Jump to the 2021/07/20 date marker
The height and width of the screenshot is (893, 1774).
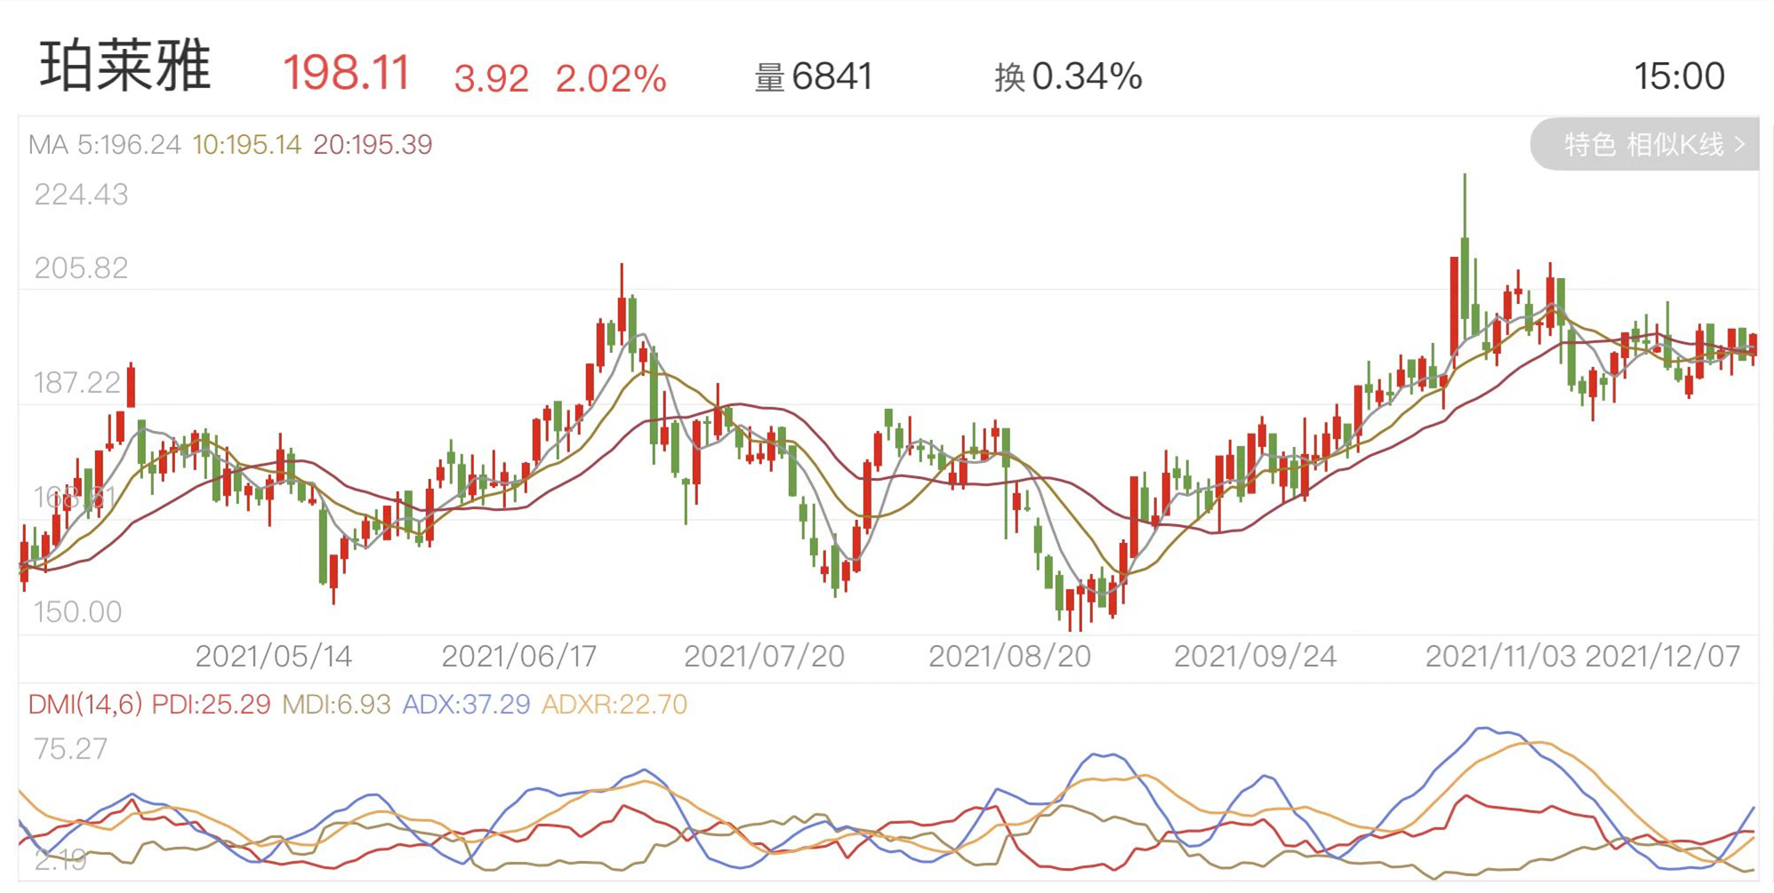click(764, 657)
